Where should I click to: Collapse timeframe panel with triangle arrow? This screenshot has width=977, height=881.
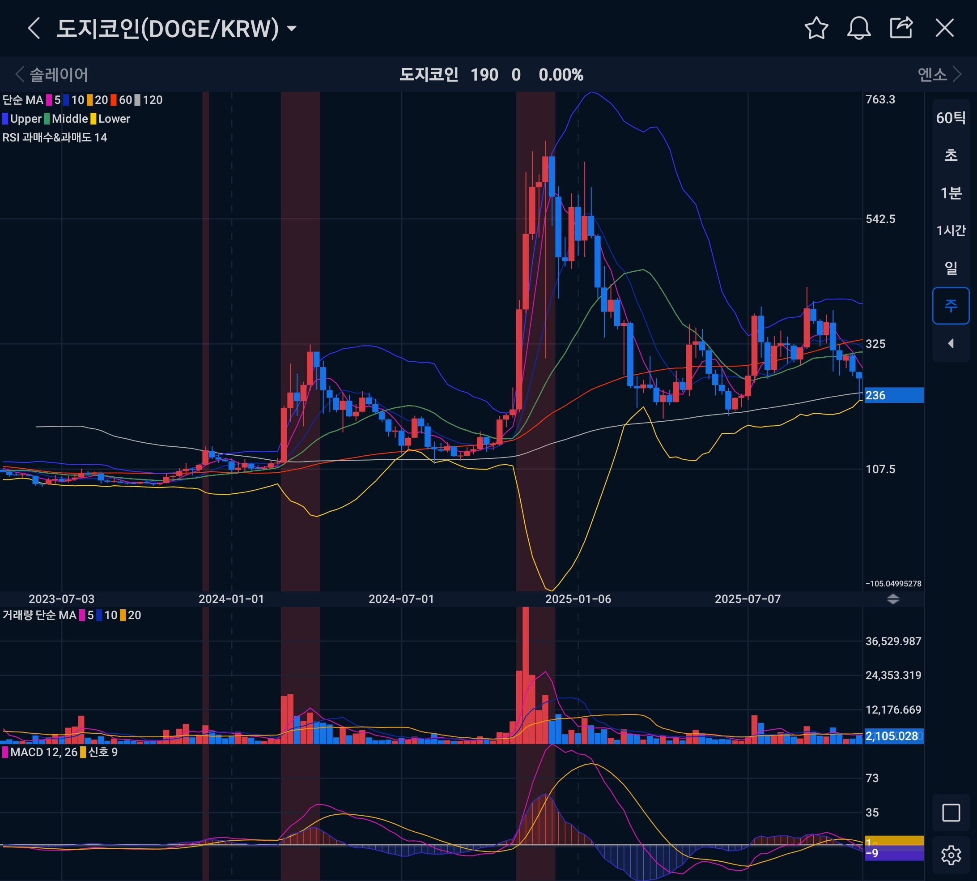(951, 343)
